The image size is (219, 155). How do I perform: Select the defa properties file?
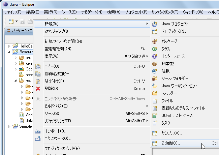coord(26,121)
